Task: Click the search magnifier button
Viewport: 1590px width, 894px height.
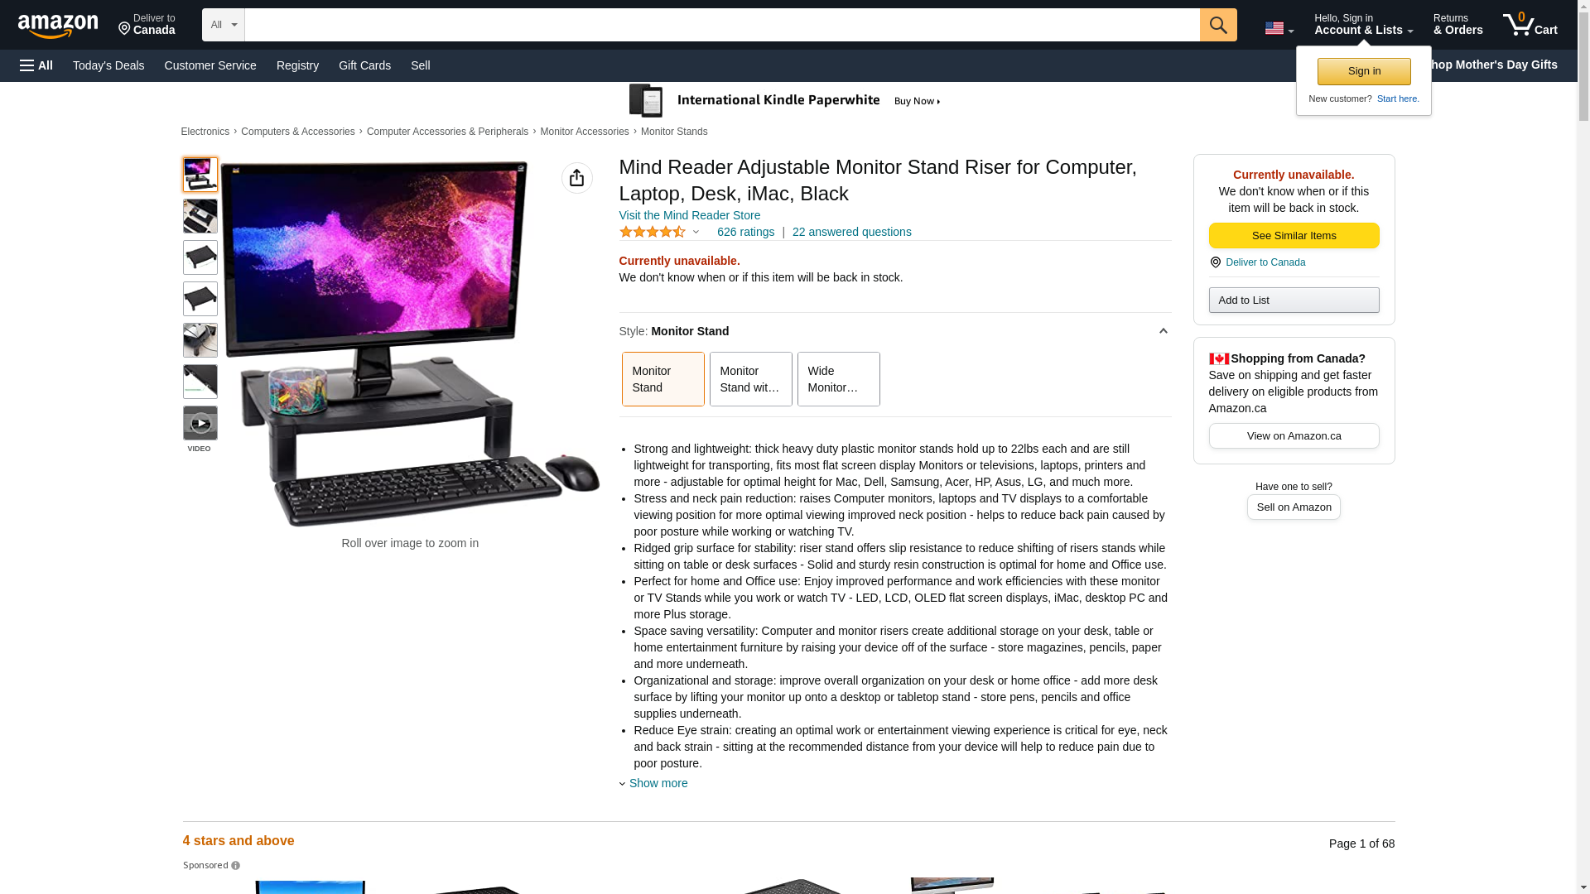Action: coord(1218,25)
